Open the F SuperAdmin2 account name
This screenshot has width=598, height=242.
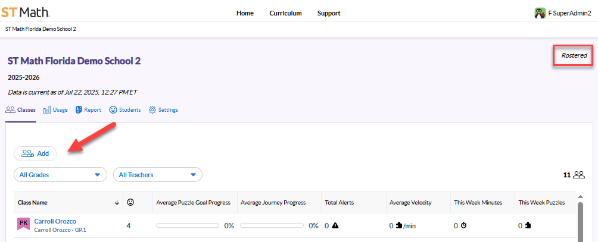[x=569, y=13]
